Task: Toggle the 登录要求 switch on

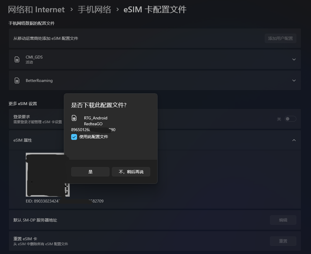Action: 290,119
